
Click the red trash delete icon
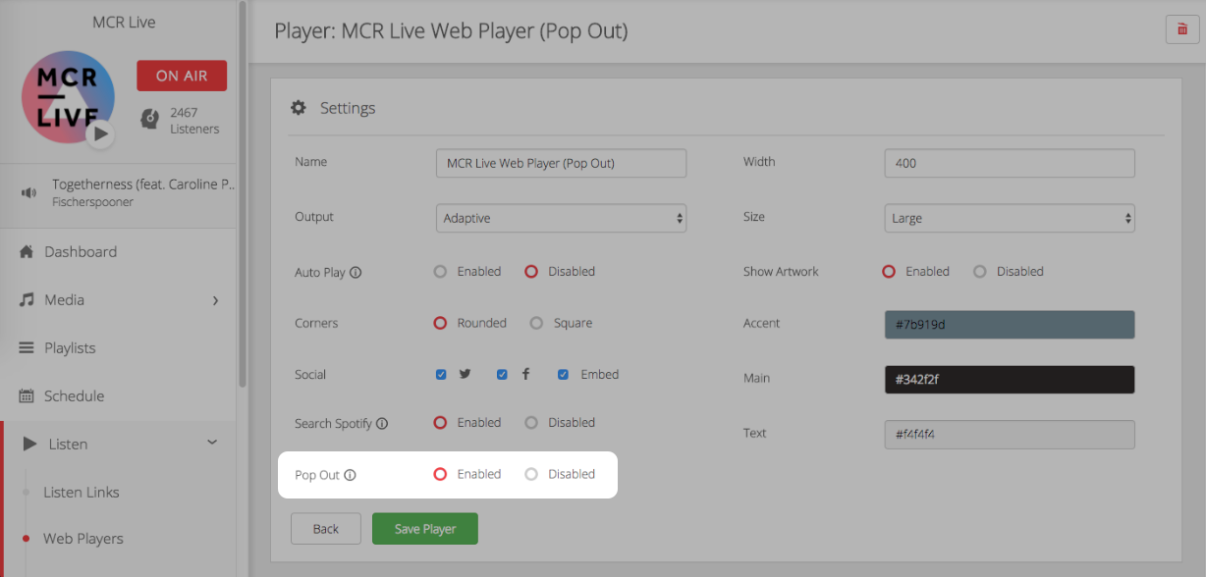pyautogui.click(x=1181, y=30)
